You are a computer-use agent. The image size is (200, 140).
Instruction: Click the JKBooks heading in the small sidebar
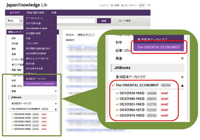(x=16, y=98)
